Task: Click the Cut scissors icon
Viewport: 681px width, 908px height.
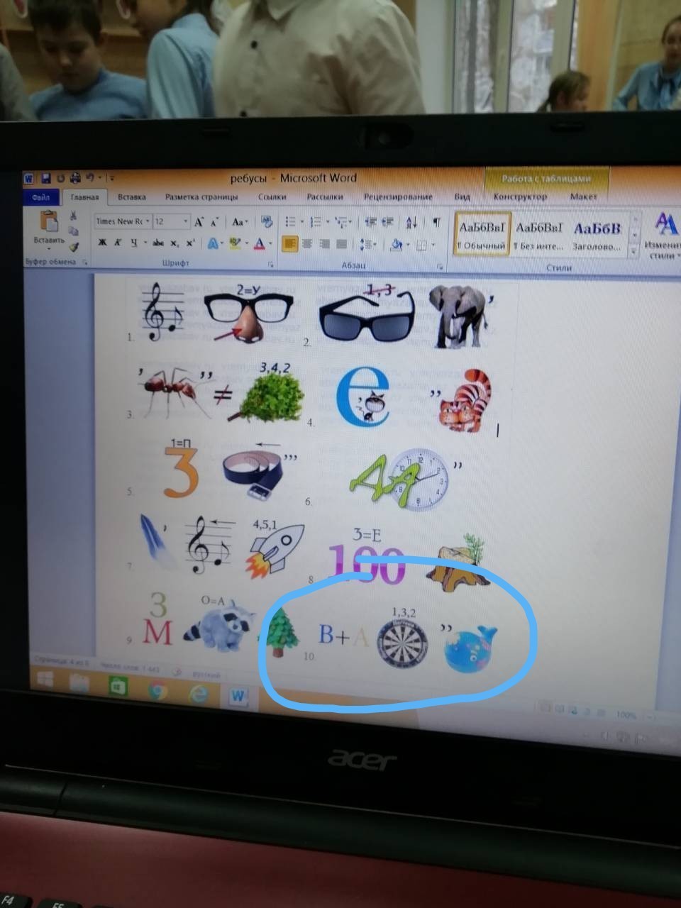Action: 73,215
